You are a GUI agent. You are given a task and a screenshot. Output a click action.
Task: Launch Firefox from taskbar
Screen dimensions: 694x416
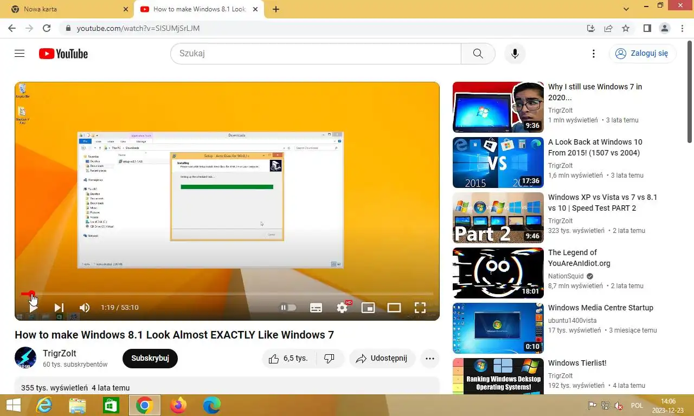[x=178, y=405]
